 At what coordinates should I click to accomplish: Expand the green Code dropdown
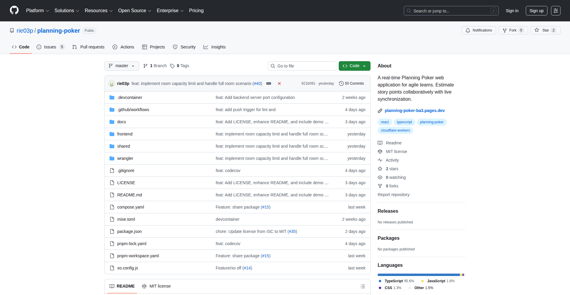pos(354,66)
